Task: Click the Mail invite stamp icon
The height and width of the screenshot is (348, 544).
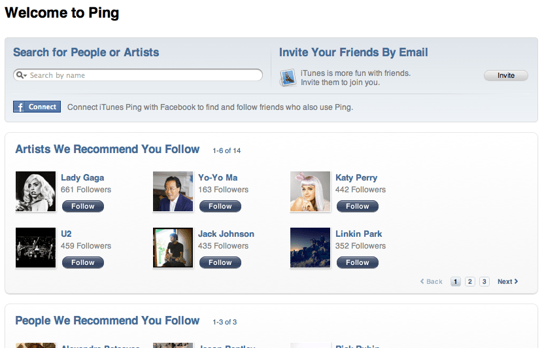Action: (288, 78)
